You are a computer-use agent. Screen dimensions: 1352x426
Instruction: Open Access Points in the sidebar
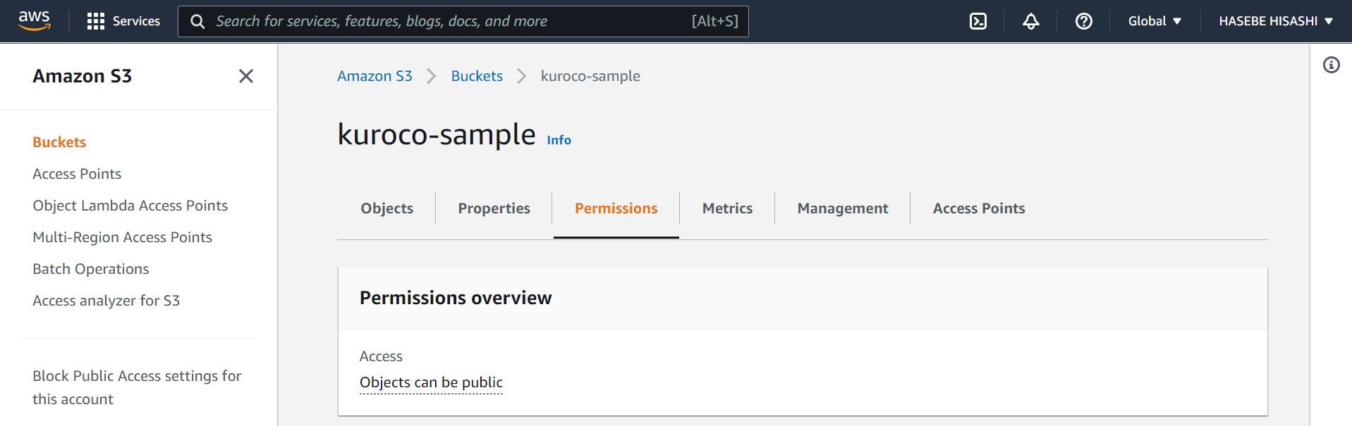pyautogui.click(x=77, y=174)
